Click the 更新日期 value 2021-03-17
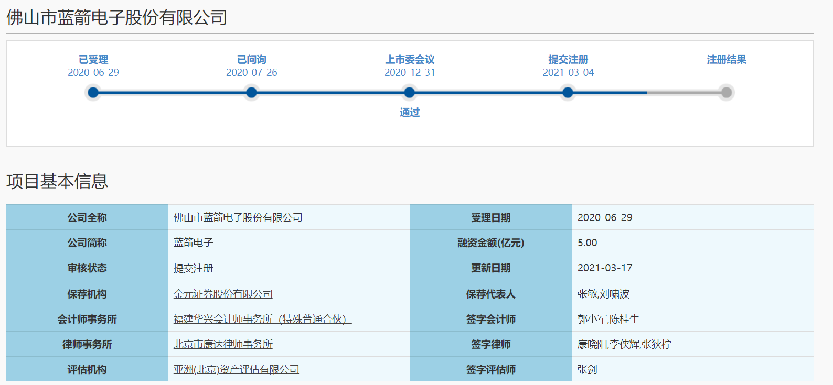This screenshot has height=385, width=833. (x=605, y=268)
